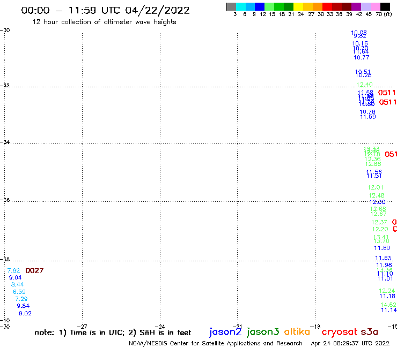Click green wave height value 12.01
Viewport: 397px width, 348px height.
coord(375,187)
